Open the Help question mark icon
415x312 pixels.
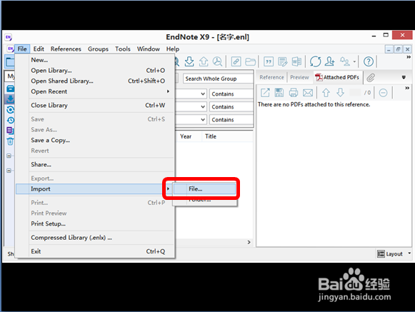(x=369, y=61)
